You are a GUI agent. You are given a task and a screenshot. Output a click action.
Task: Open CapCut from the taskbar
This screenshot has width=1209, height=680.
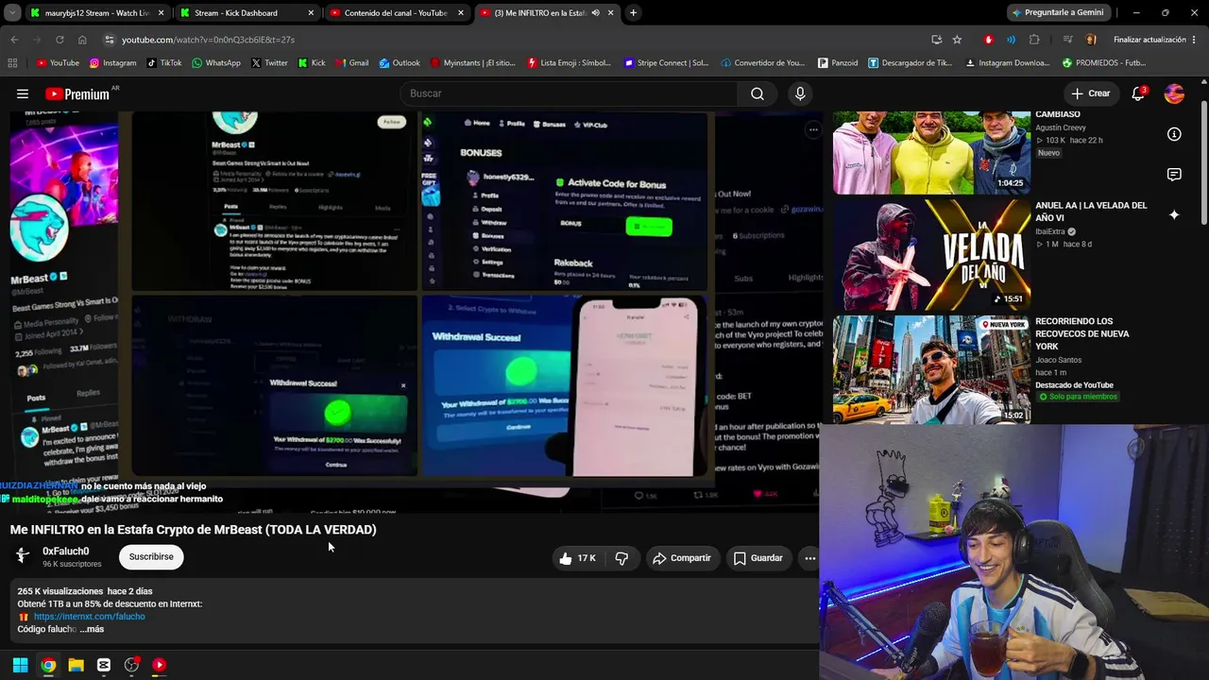[x=104, y=665]
